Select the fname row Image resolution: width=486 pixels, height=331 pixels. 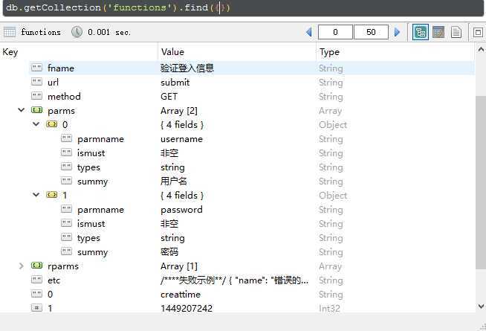pyautogui.click(x=252, y=68)
